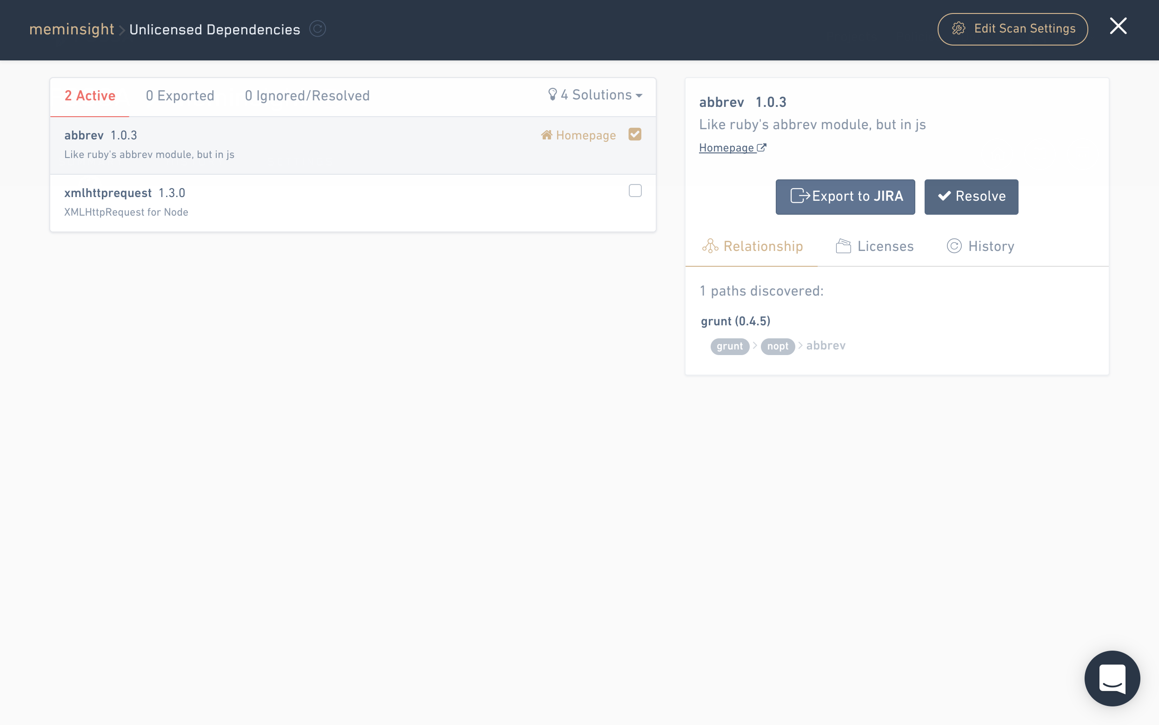The height and width of the screenshot is (725, 1159).
Task: Click the Licenses folder icon
Action: tap(843, 246)
